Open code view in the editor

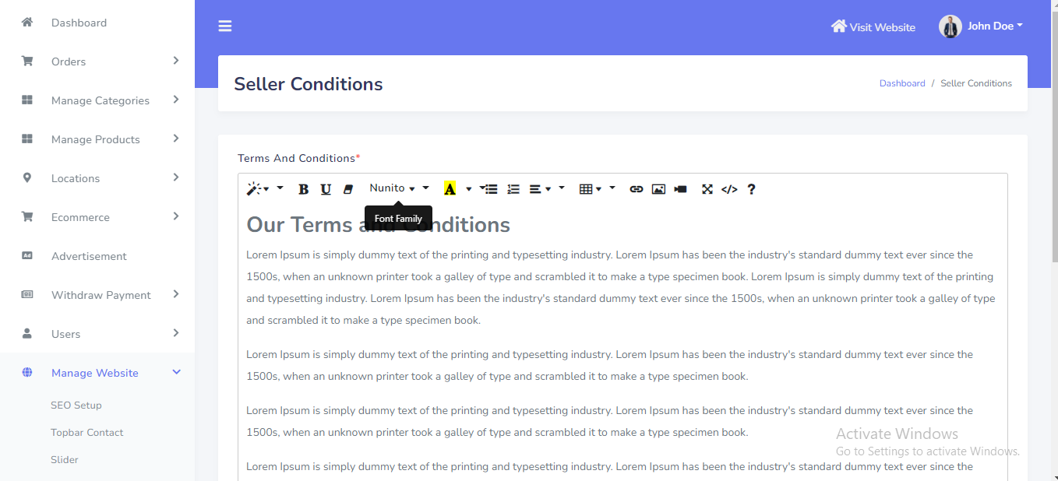point(729,189)
